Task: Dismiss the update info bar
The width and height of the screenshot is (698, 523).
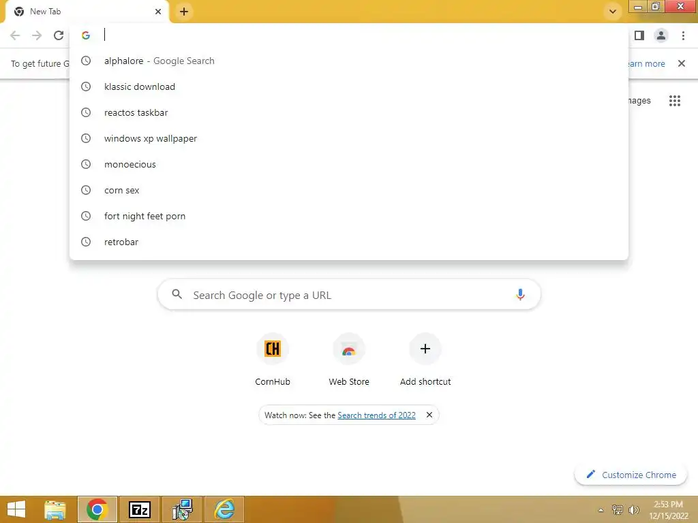Action: 681,63
